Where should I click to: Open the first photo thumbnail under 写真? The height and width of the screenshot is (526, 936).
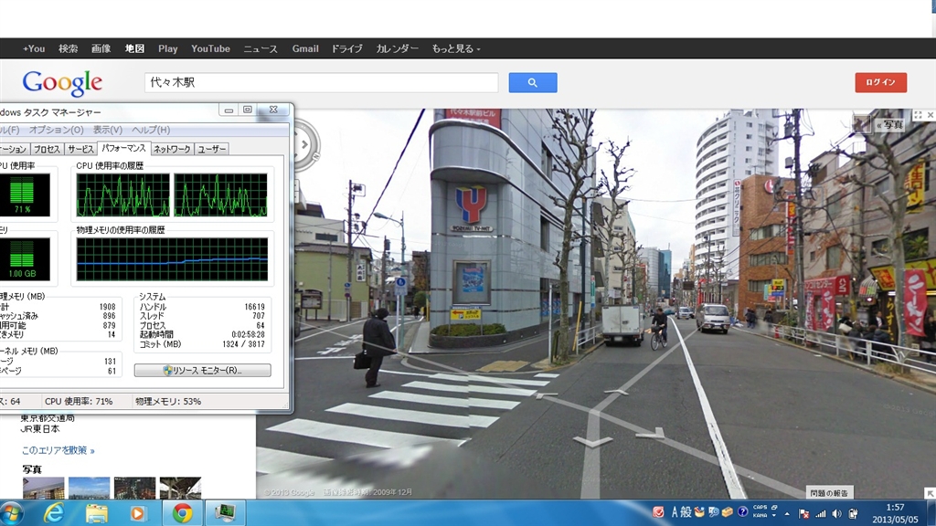43,489
